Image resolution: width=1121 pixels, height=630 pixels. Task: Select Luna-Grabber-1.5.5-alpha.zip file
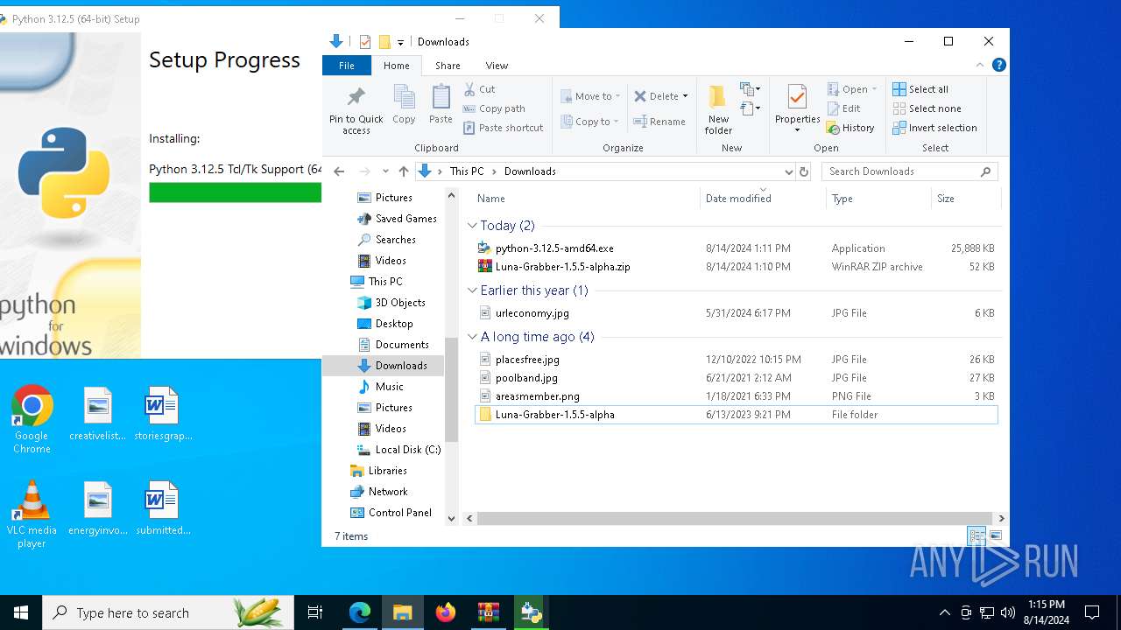coord(562,267)
